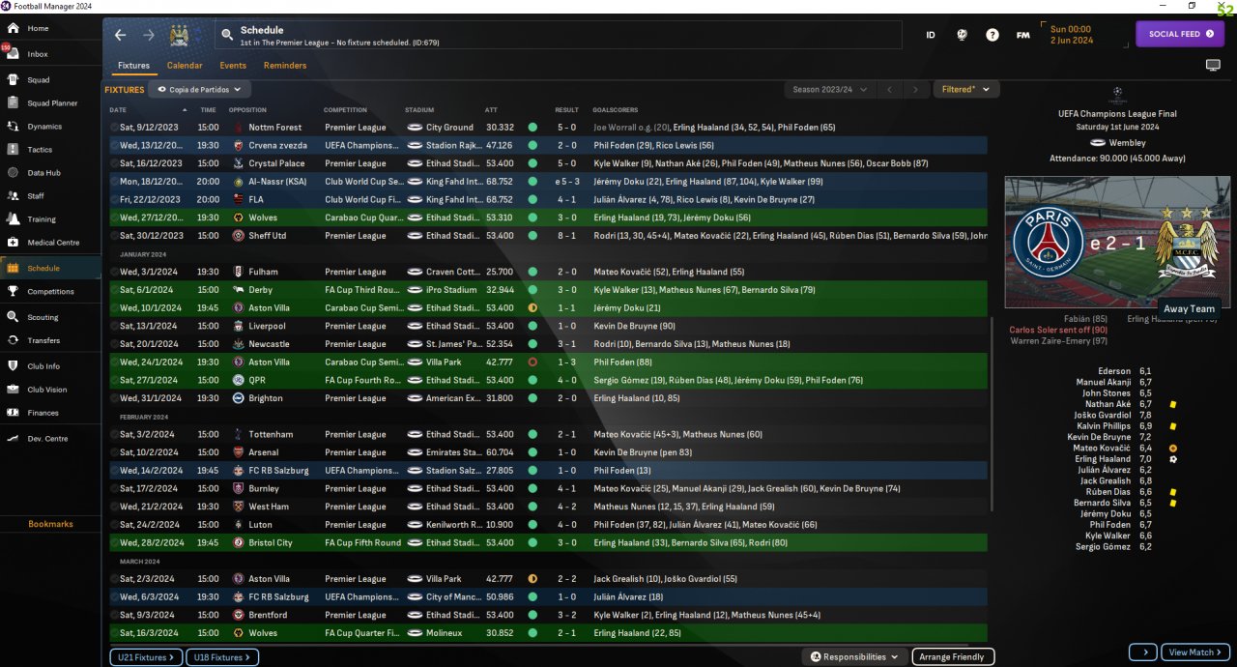This screenshot has width=1237, height=667.
Task: Select Schedule in the sidebar
Action: [50, 268]
